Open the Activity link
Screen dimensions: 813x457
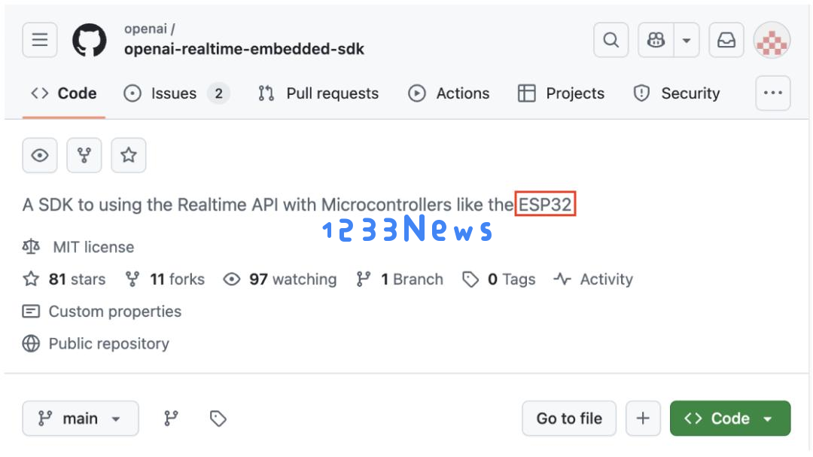click(593, 279)
